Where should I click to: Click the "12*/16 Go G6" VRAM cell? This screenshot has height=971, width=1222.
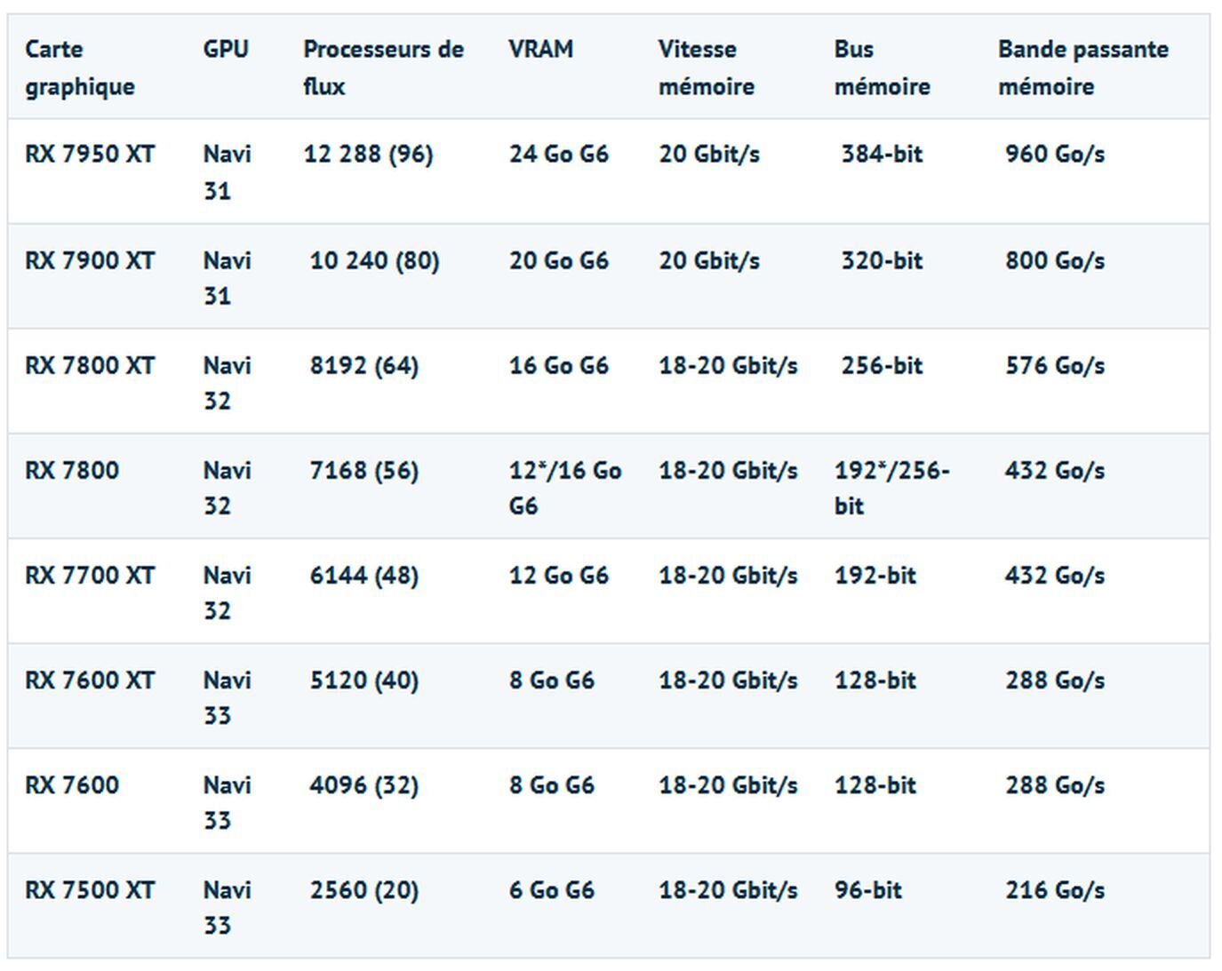click(x=564, y=488)
